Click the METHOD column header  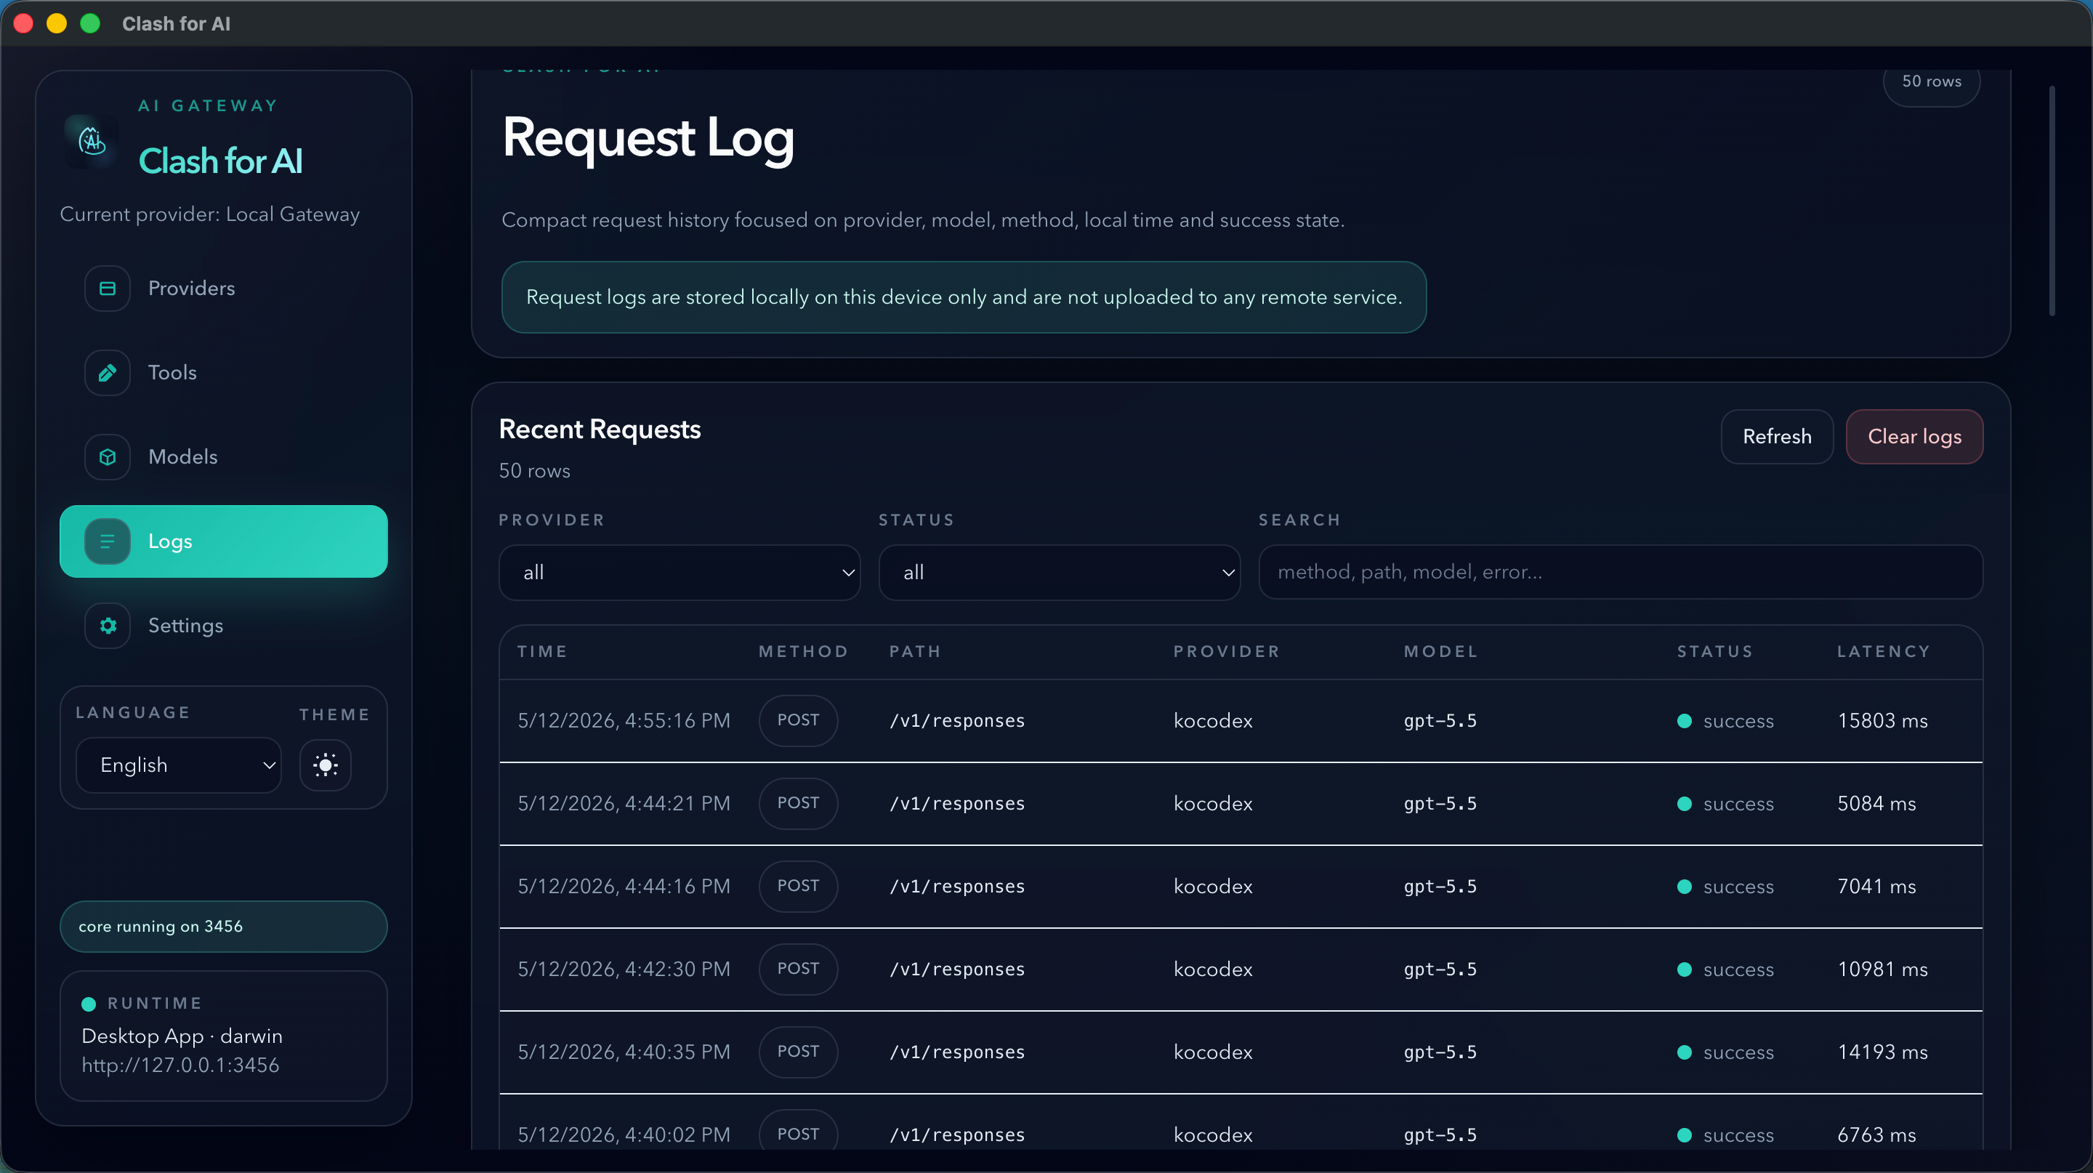(803, 651)
